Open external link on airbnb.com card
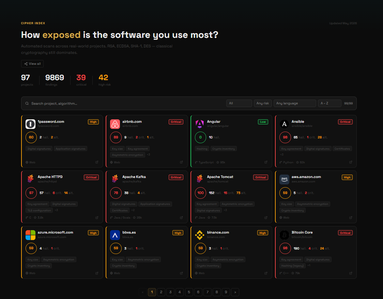Image resolution: width=383 pixels, height=299 pixels. coord(182,162)
